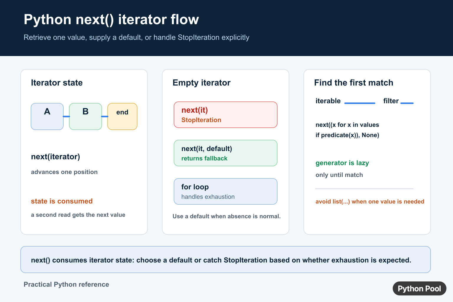The height and width of the screenshot is (302, 453).
Task: Click the blue 'for loop' box
Action: tap(226, 191)
